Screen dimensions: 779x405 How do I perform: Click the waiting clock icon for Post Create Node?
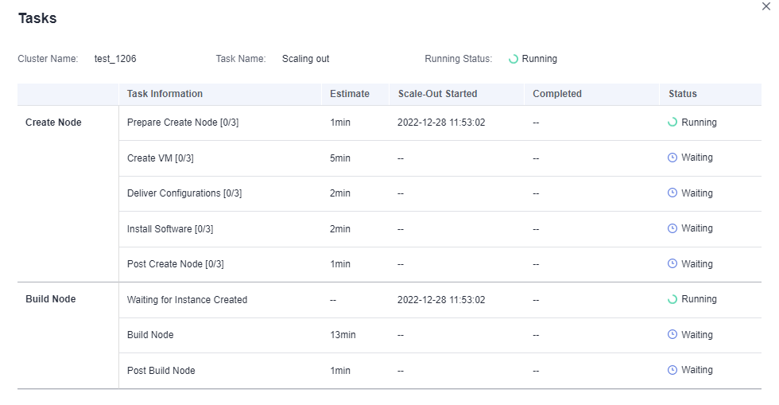[x=672, y=264]
